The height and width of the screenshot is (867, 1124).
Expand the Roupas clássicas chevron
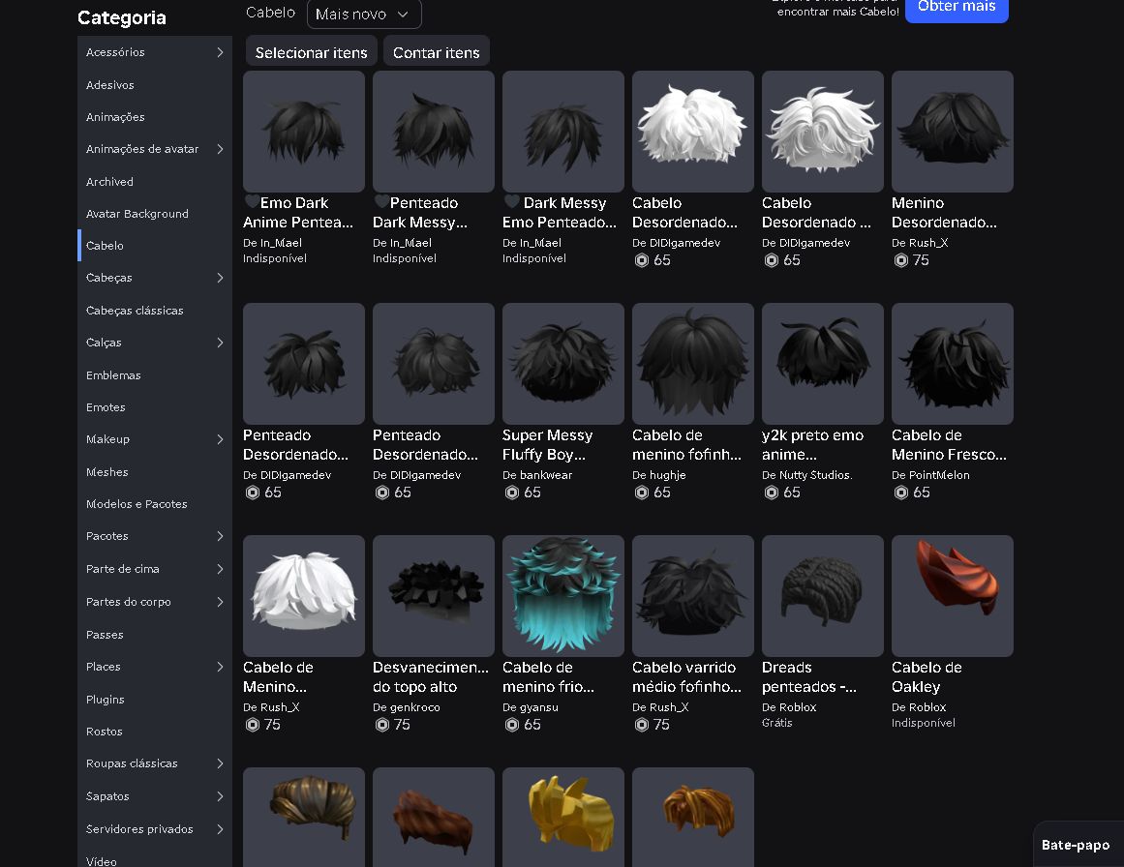(x=220, y=763)
